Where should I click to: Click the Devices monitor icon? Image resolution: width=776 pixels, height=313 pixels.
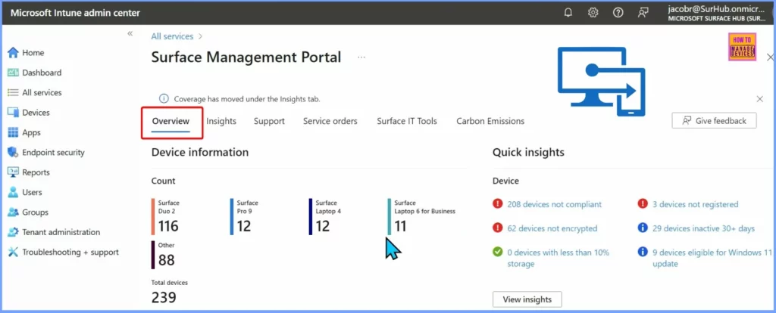[13, 113]
